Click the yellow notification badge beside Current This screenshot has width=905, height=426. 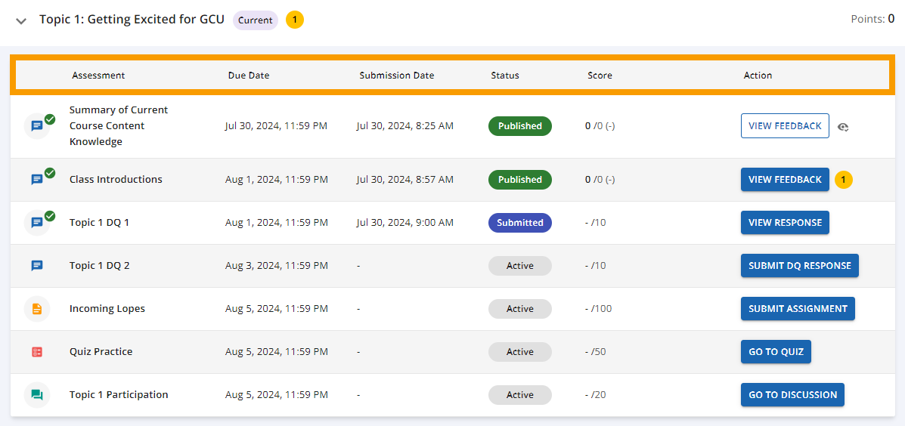click(295, 20)
